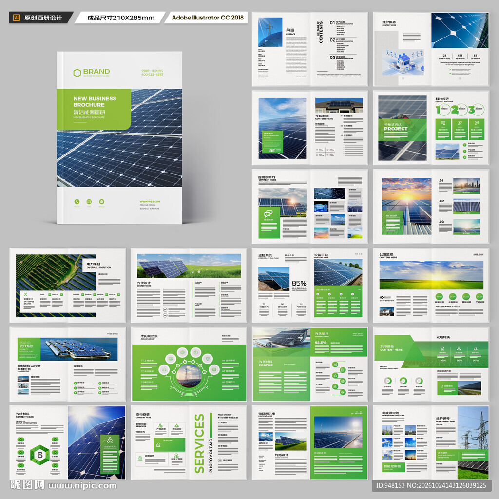Click the '成品尺寸210X285mm' label
This screenshot has height=499, width=499.
[121, 18]
